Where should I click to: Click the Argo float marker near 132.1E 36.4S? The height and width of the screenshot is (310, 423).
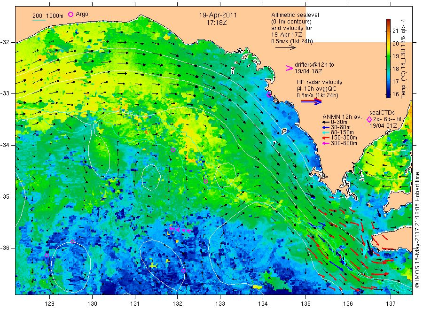183,271
